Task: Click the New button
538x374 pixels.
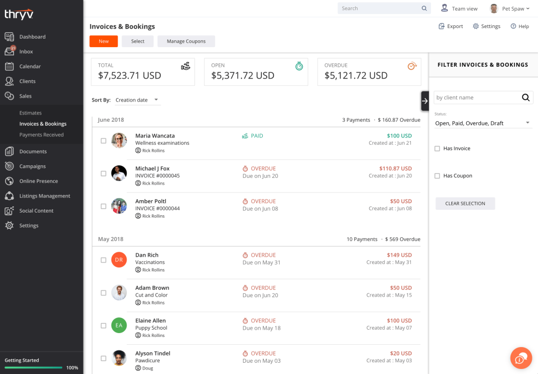Action: pyautogui.click(x=104, y=41)
